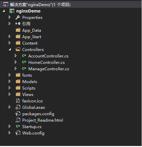Collapse the nginxDemo project node

click(4, 11)
